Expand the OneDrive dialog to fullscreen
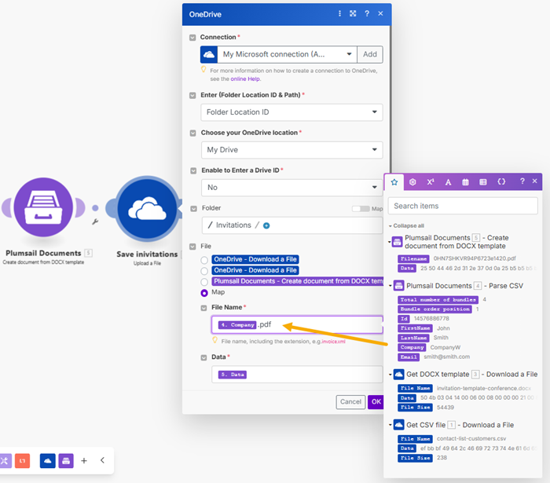This screenshot has height=483, width=550. tap(353, 13)
